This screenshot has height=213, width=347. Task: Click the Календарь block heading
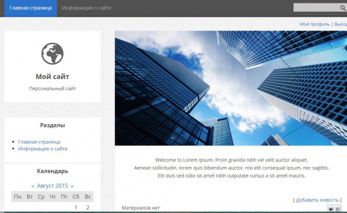click(53, 171)
